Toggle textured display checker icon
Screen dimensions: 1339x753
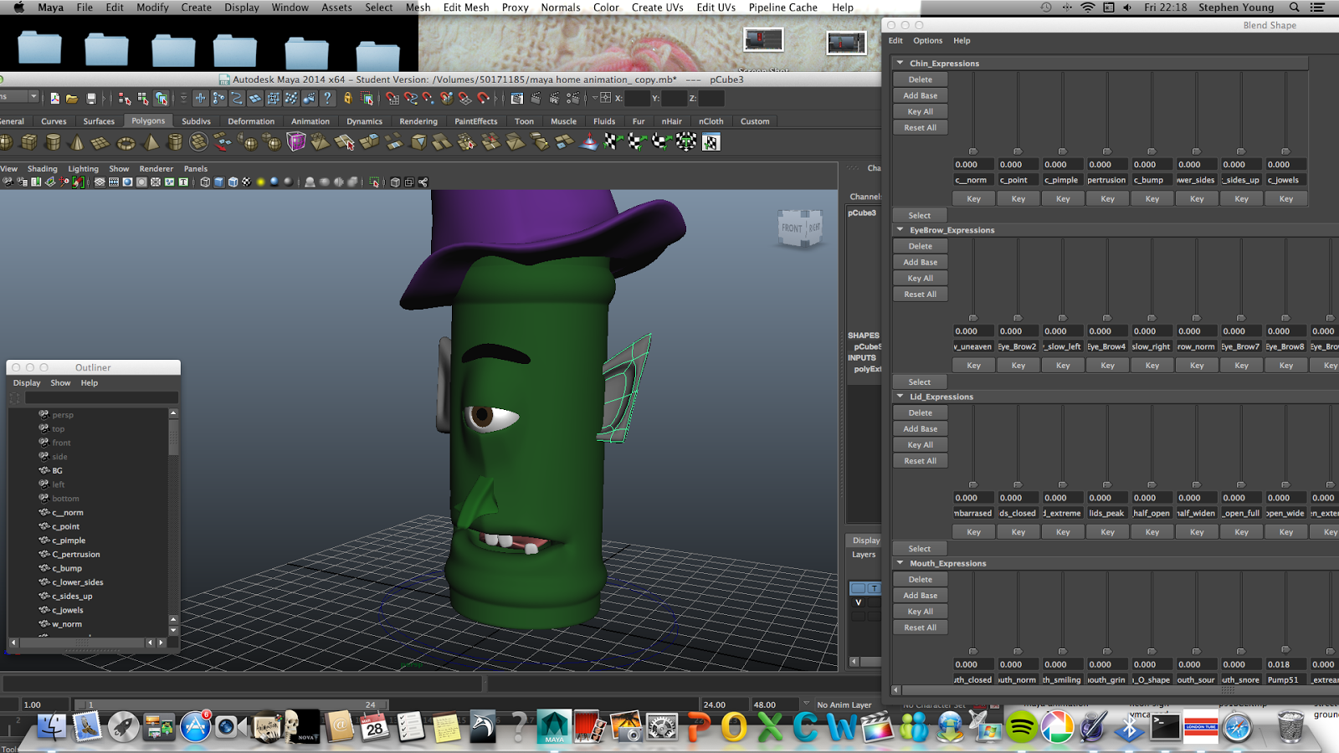(247, 182)
